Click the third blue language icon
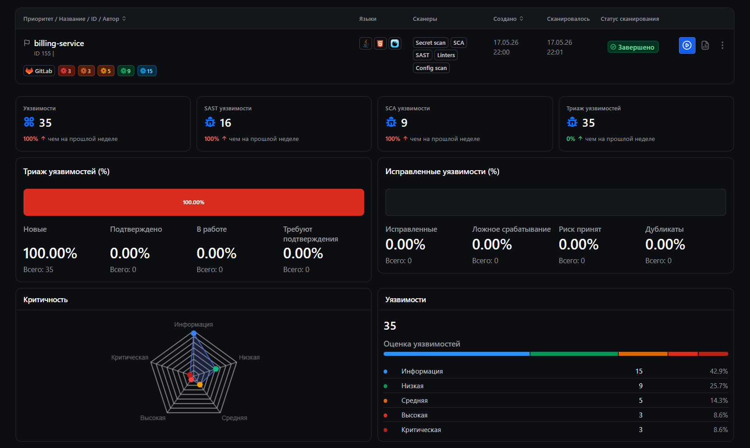The height and width of the screenshot is (448, 750). [x=395, y=43]
